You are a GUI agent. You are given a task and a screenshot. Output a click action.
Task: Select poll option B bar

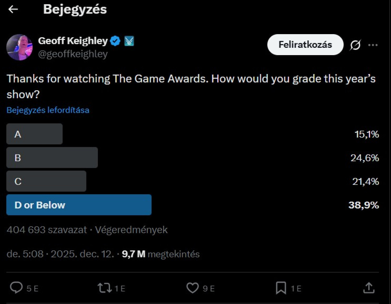click(x=52, y=158)
